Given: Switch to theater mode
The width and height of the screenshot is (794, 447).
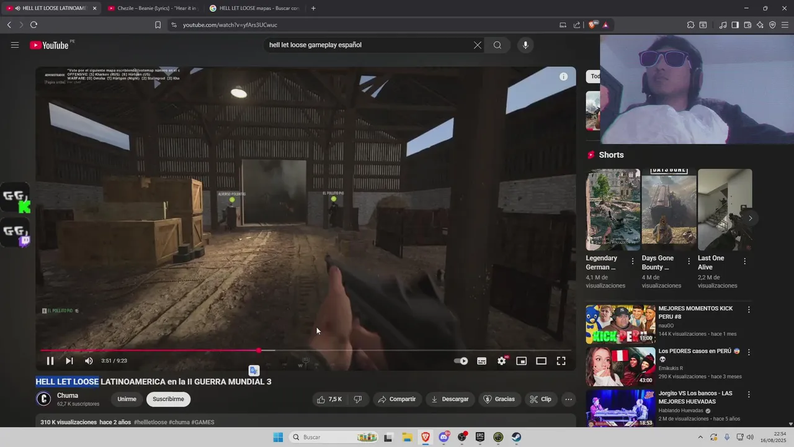Looking at the screenshot, I should click(542, 361).
